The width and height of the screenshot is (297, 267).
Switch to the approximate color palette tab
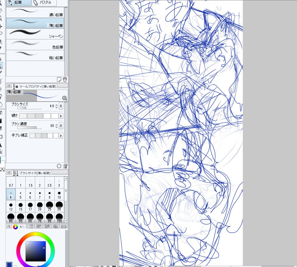click(56, 226)
